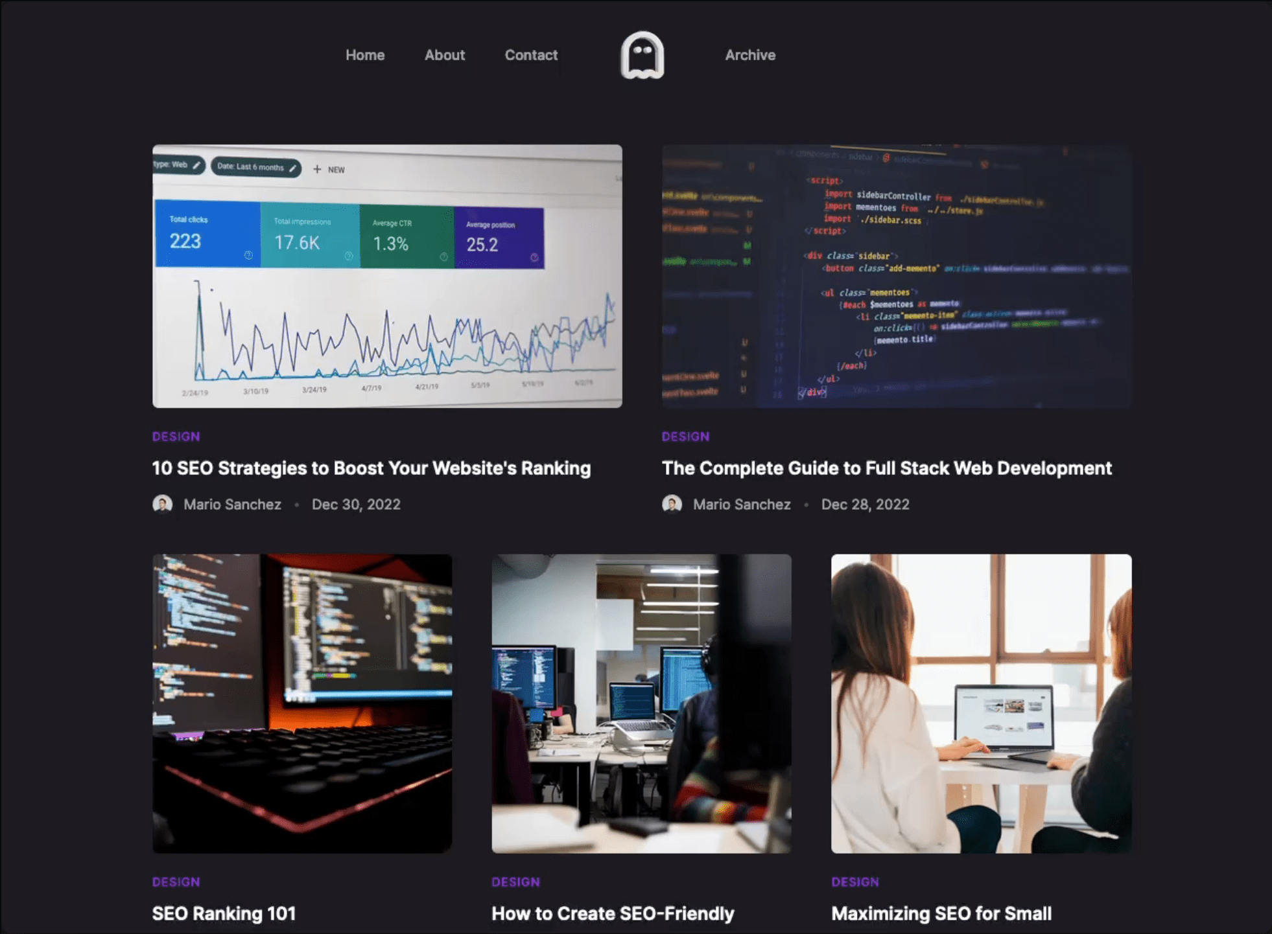This screenshot has width=1272, height=934.
Task: Click the Contact navigation link
Action: pyautogui.click(x=530, y=54)
